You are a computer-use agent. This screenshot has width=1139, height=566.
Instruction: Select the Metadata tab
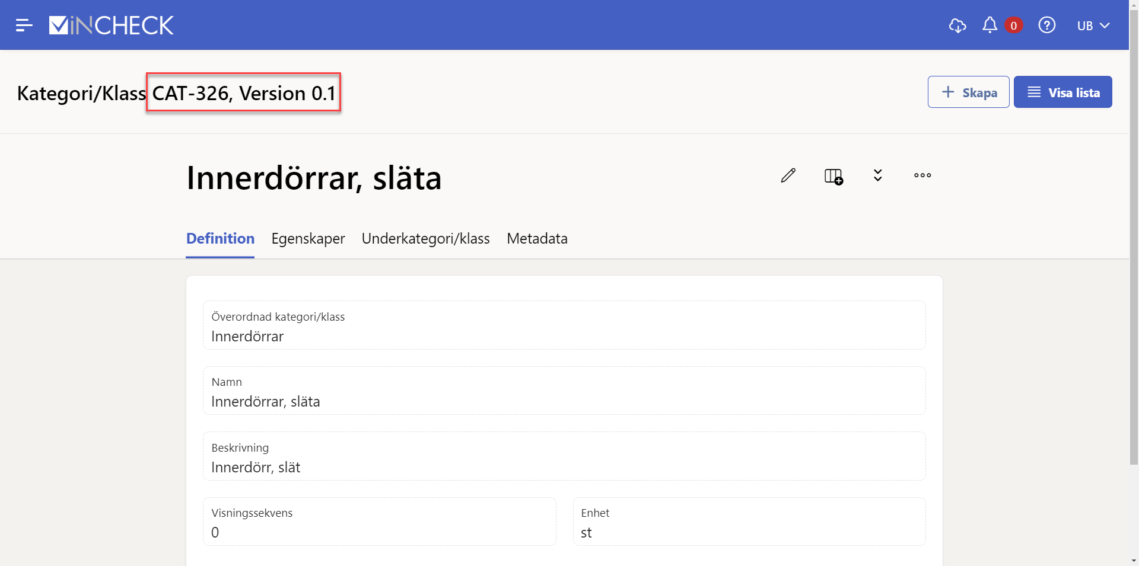537,238
